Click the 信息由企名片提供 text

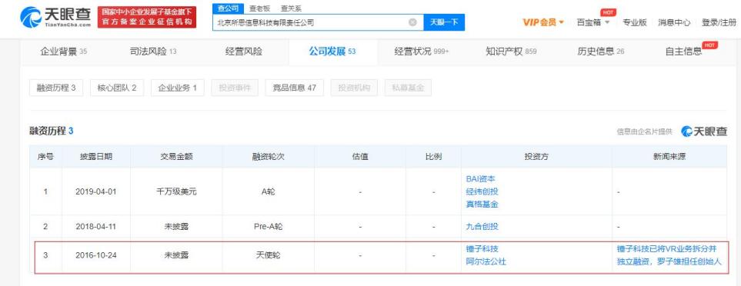644,132
